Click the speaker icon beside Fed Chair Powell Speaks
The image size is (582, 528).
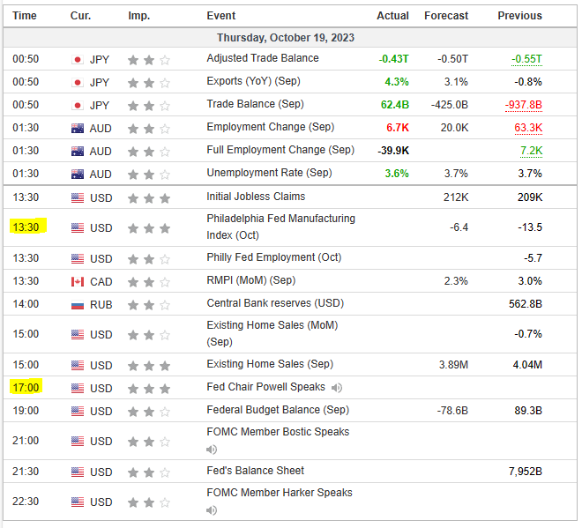[338, 388]
